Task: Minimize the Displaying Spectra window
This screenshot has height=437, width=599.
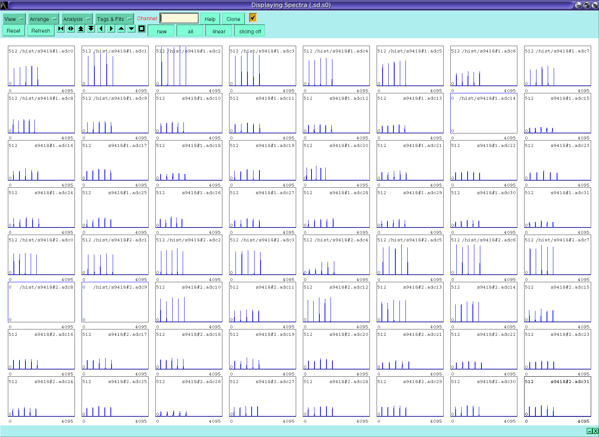Action: click(578, 5)
